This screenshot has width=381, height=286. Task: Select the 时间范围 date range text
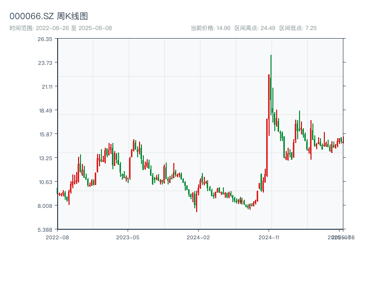coord(60,28)
